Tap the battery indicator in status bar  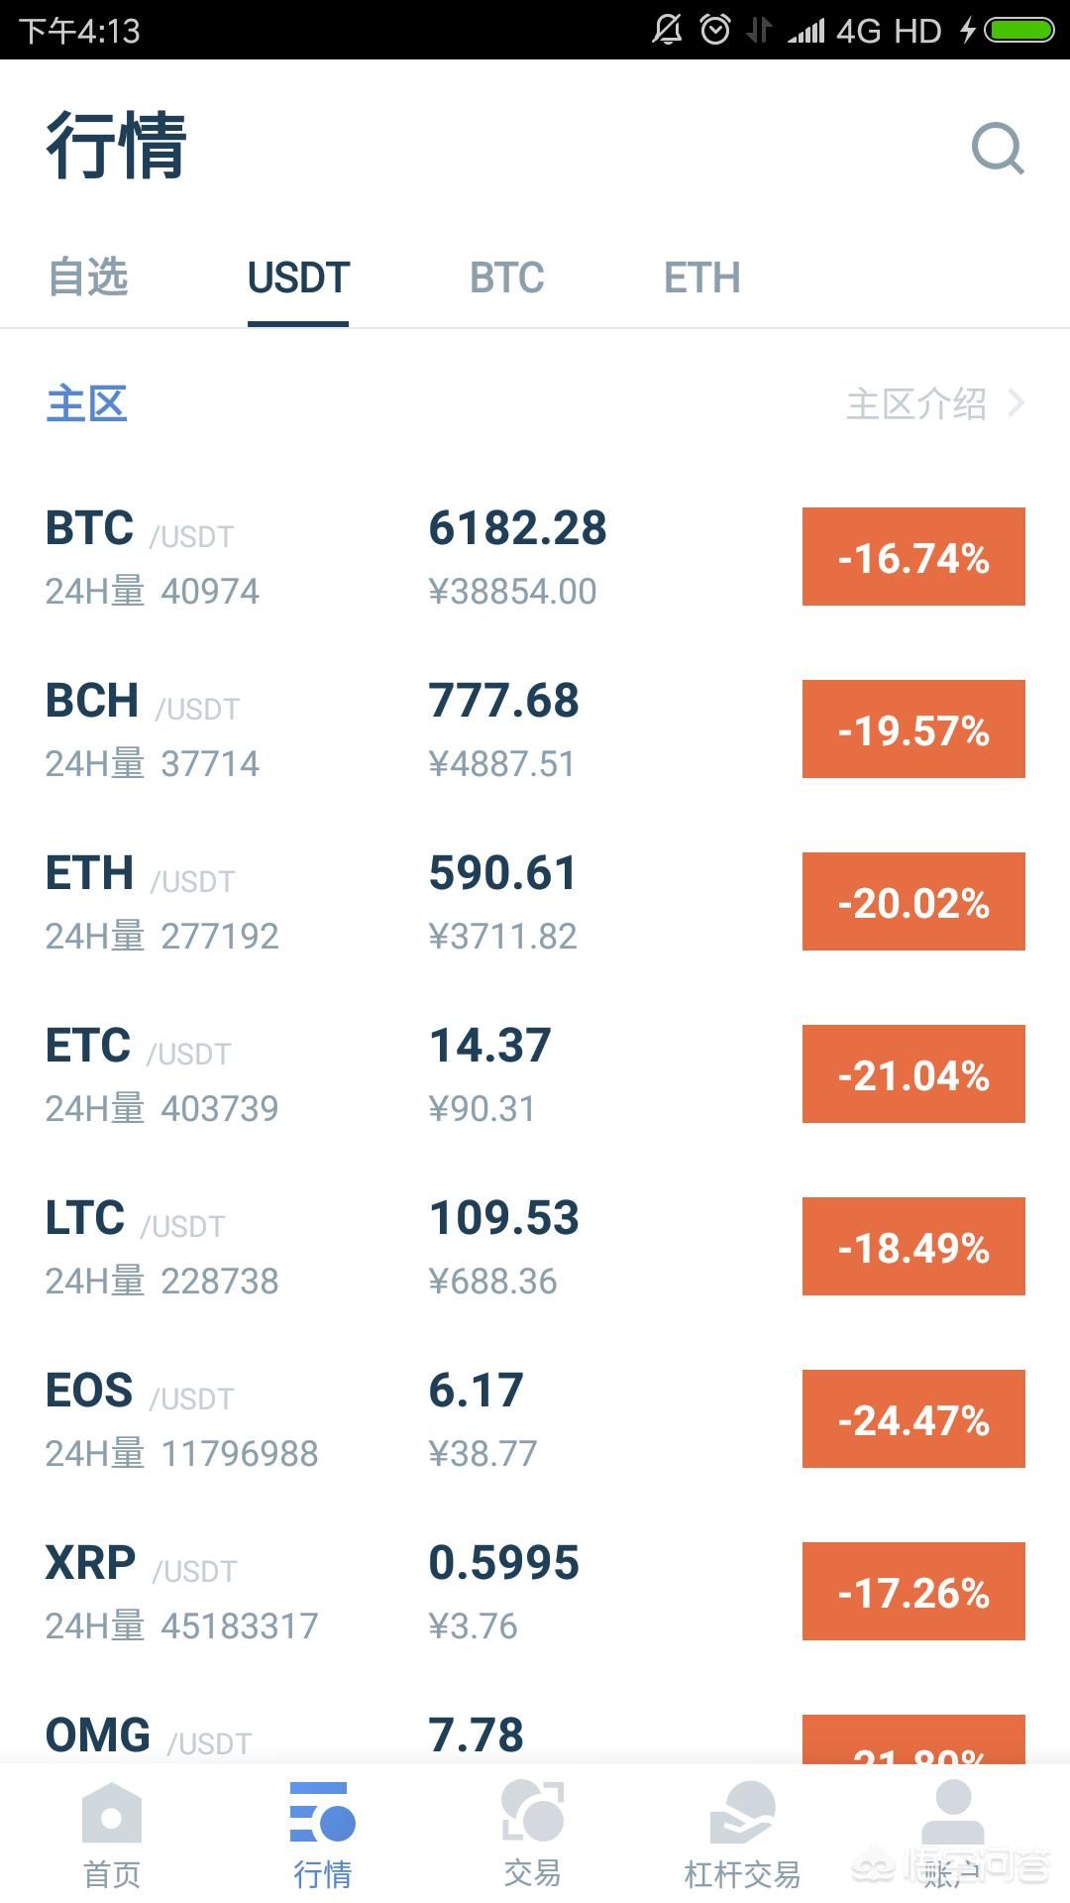pyautogui.click(x=1019, y=31)
